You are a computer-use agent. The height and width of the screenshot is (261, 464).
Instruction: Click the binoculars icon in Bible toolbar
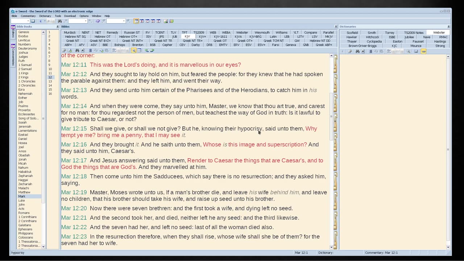77,50
